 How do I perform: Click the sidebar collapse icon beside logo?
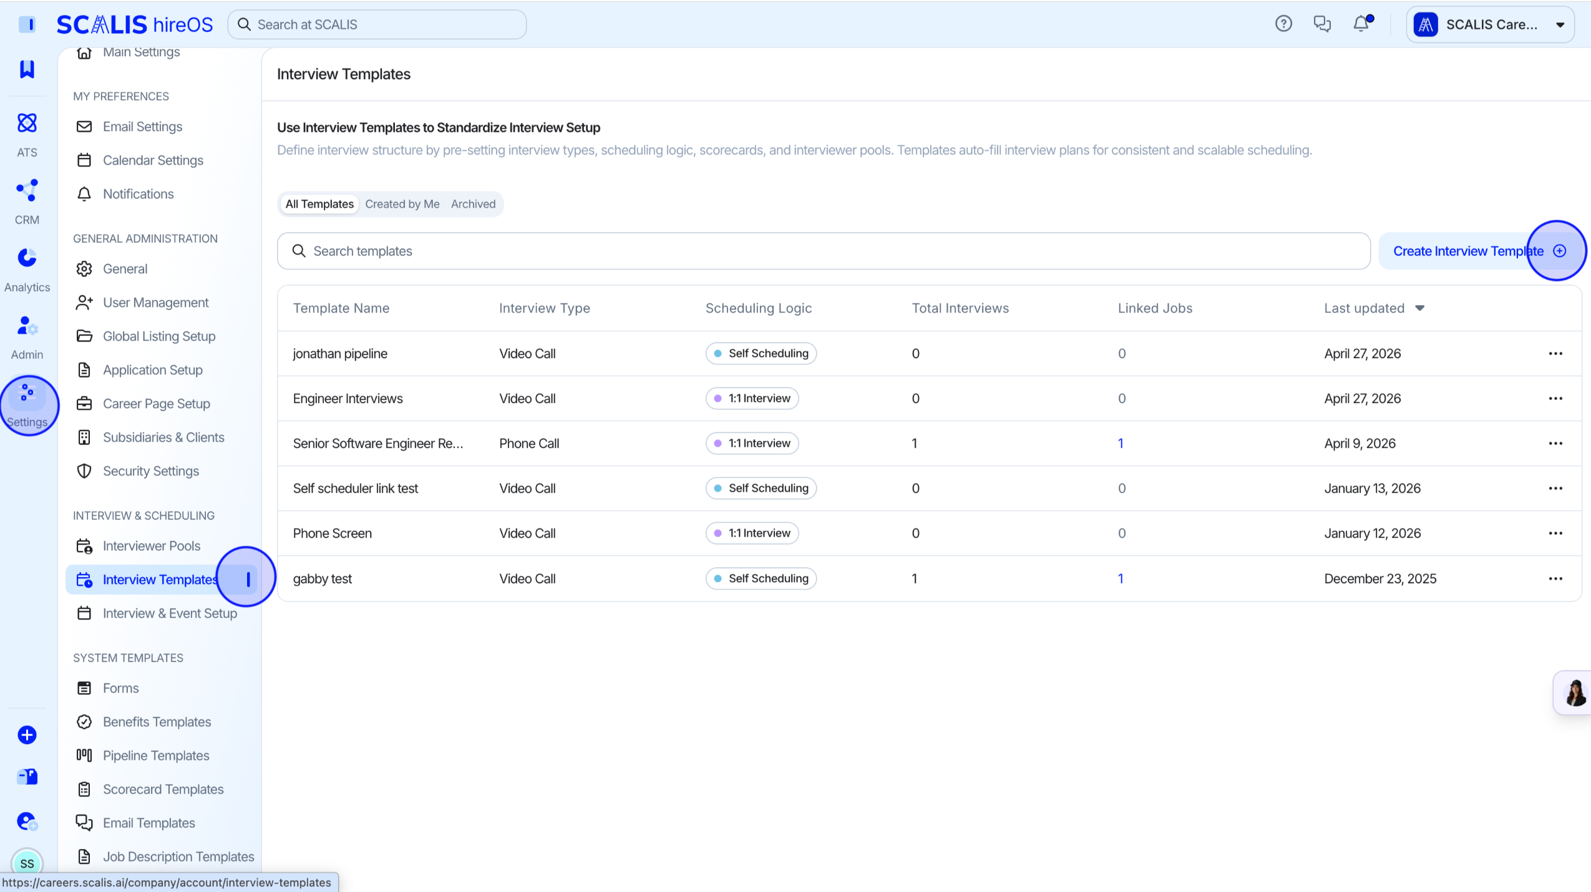(27, 24)
